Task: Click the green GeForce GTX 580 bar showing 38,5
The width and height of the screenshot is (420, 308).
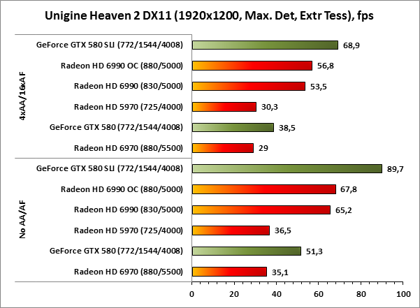Action: (x=233, y=128)
